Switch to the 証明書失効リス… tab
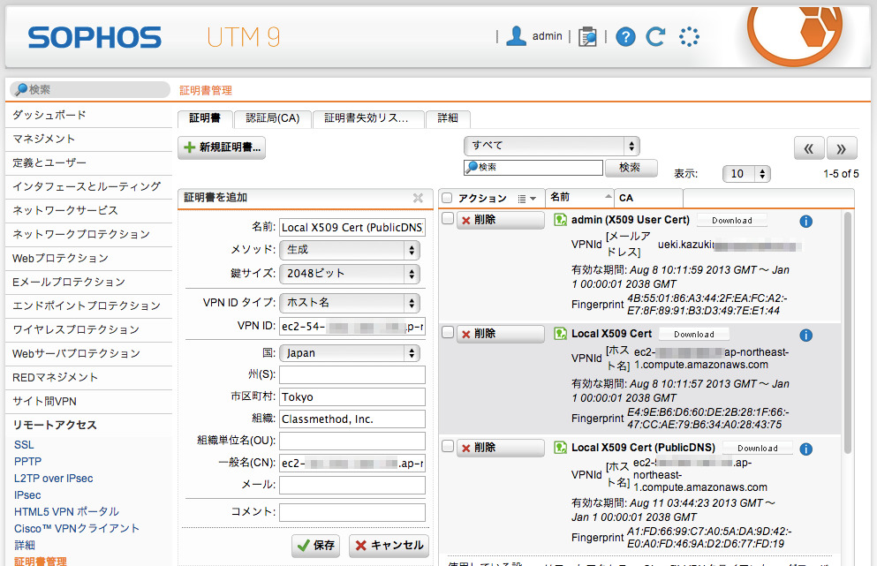 point(367,118)
